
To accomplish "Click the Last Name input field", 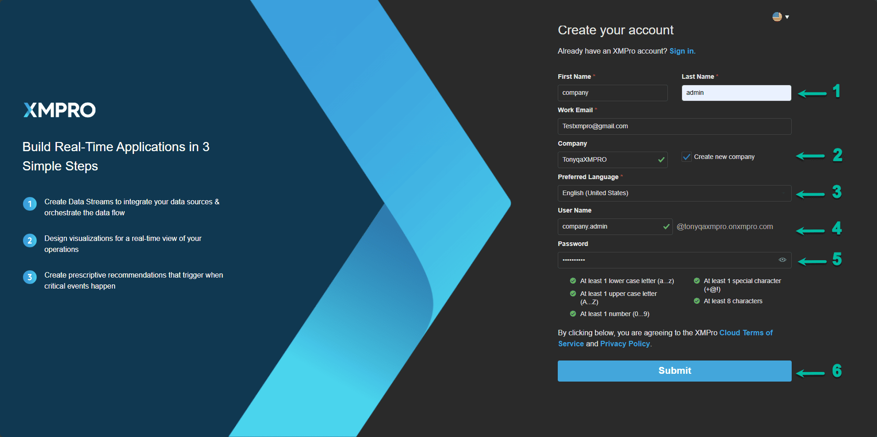I will click(736, 93).
